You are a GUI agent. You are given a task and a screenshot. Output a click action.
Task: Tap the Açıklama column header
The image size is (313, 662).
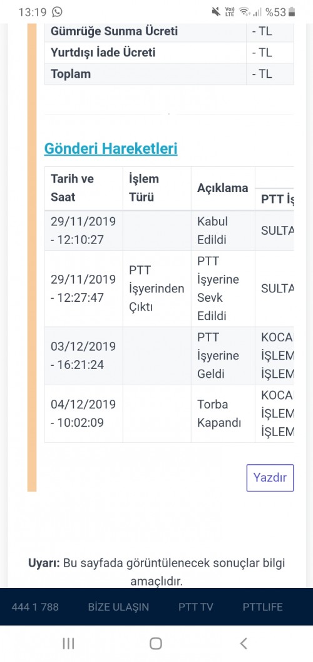223,188
